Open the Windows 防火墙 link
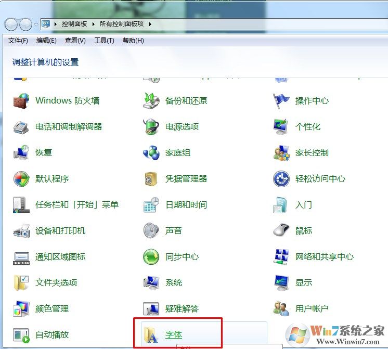This screenshot has width=388, height=349. (67, 101)
